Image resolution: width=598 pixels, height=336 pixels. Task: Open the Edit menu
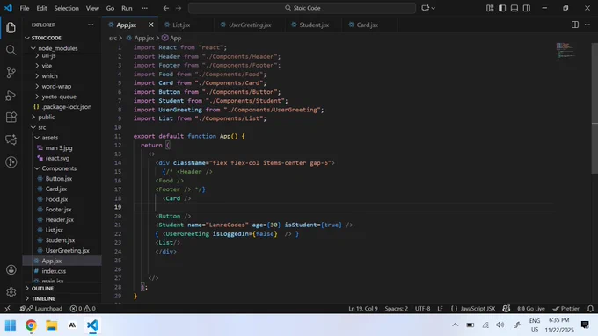click(41, 8)
